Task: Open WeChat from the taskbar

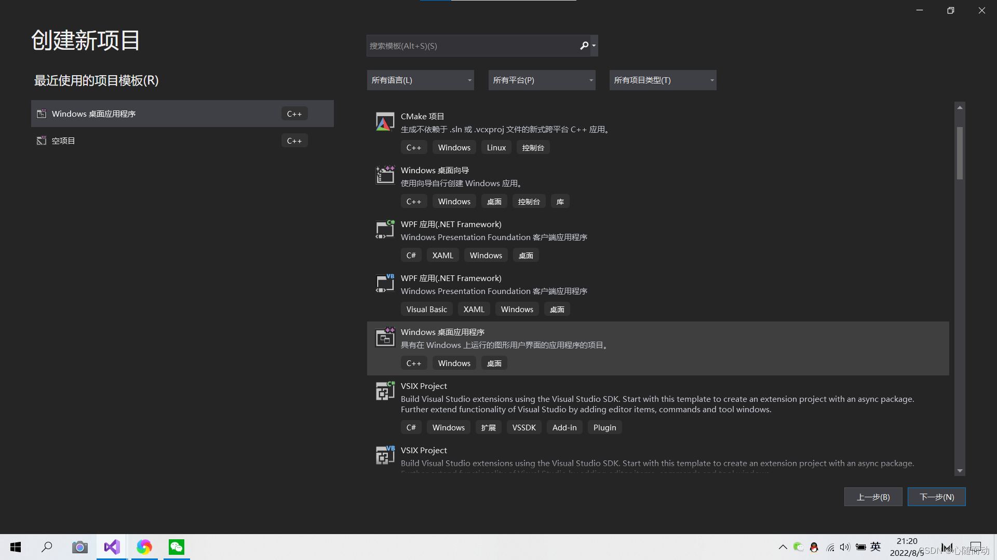Action: coord(176,547)
